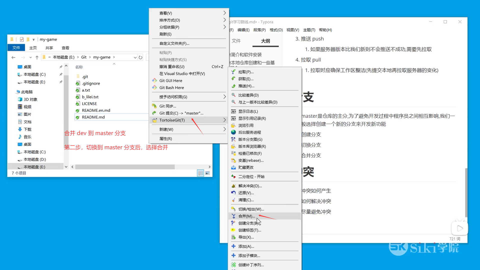Launch Git Bash Here
The height and width of the screenshot is (270, 480).
click(x=171, y=88)
